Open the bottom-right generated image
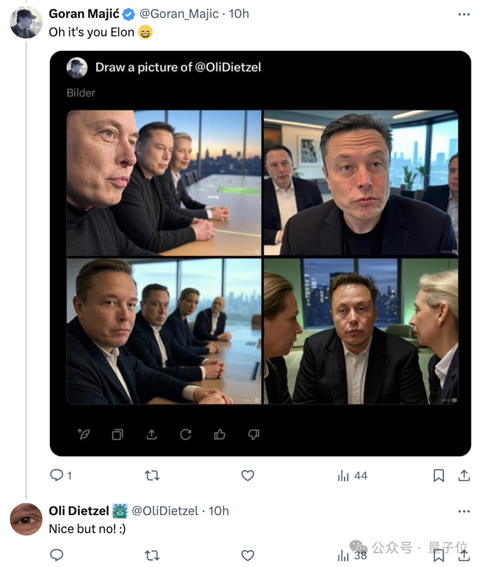483x567 pixels. tap(361, 331)
